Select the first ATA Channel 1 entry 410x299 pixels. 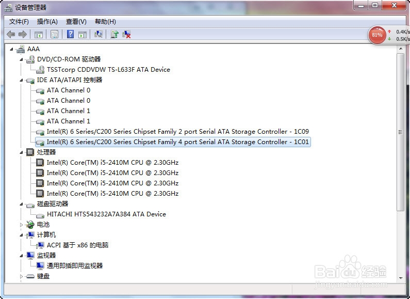pos(69,111)
